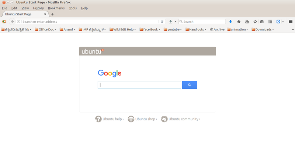Open the downloads panel blue arrow icon
Image resolution: width=295 pixels, height=153 pixels.
click(230, 22)
